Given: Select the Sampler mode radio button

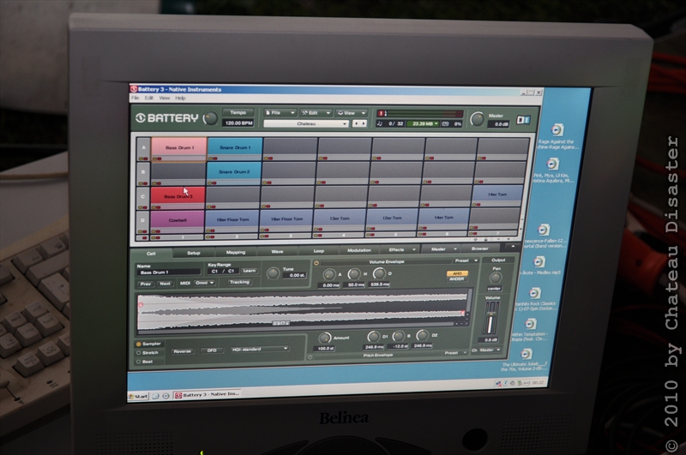Looking at the screenshot, I should click(139, 344).
